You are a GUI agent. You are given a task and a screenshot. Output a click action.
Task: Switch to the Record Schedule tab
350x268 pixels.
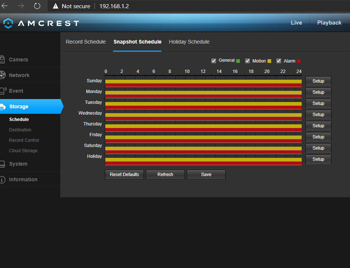pos(86,42)
